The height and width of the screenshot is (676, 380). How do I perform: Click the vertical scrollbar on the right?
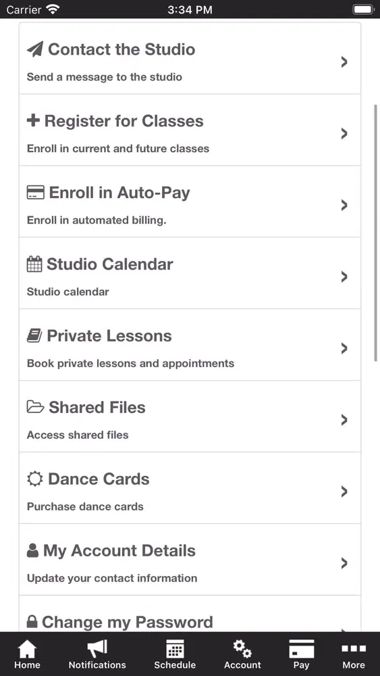coord(376,233)
